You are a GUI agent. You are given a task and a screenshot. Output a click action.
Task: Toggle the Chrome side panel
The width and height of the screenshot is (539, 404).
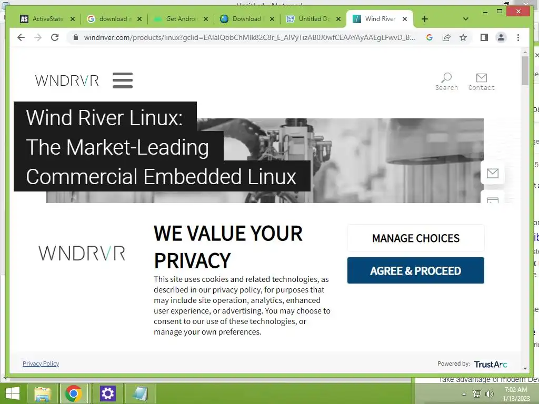click(x=484, y=37)
